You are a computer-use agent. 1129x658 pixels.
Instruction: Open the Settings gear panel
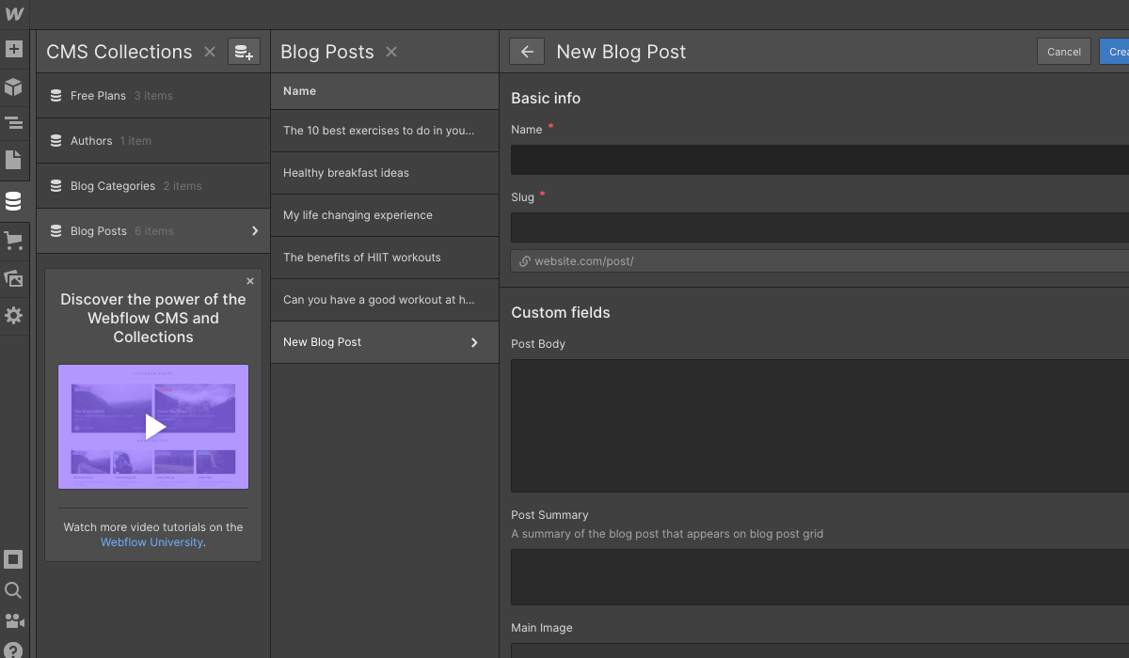coord(13,316)
